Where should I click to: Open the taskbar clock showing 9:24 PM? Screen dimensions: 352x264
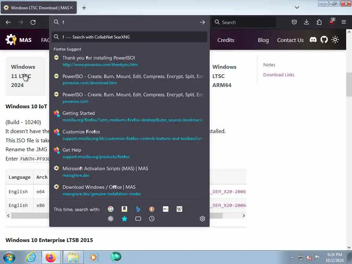[334, 257]
